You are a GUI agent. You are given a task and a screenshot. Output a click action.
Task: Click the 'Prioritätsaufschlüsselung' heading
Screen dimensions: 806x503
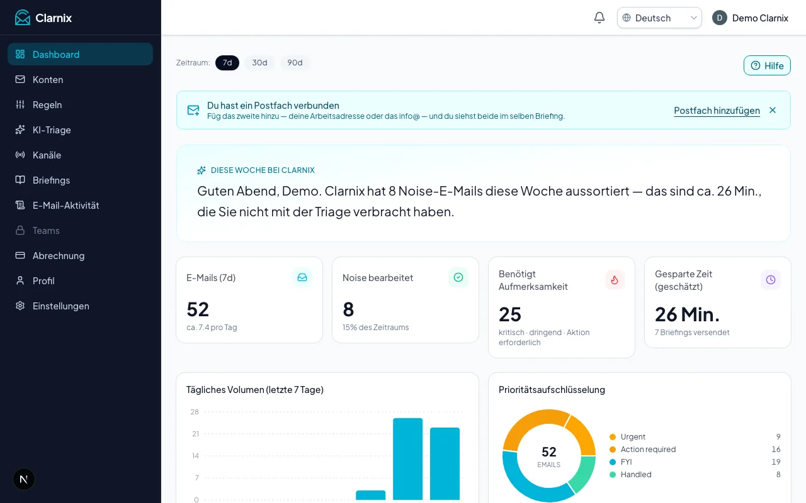[x=552, y=390]
